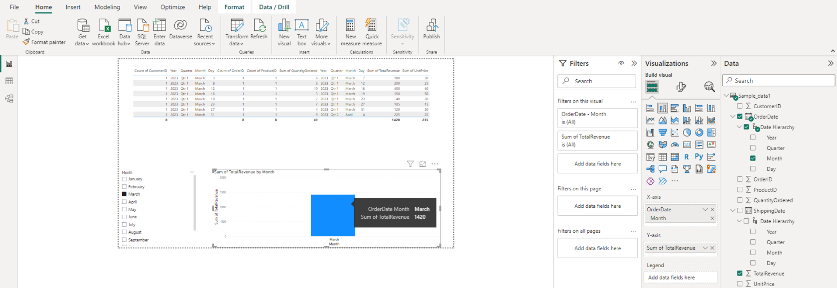This screenshot has height=288, width=837.
Task: Click the Focus mode icon above chart
Action: point(422,164)
